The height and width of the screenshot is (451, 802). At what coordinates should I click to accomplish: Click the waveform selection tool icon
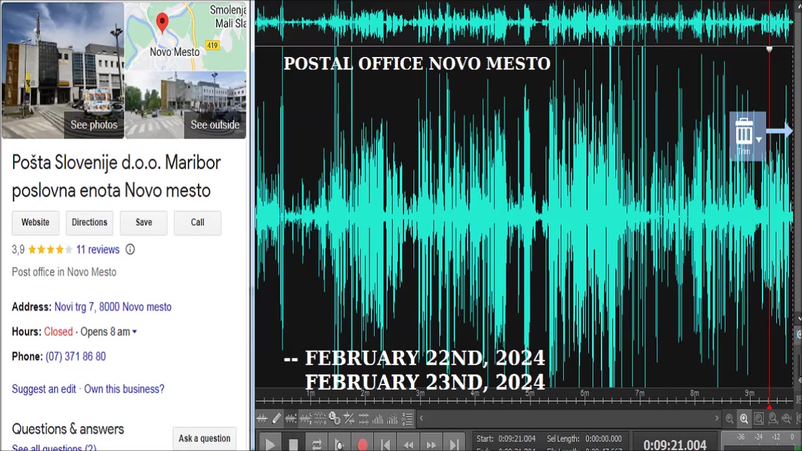click(291, 418)
